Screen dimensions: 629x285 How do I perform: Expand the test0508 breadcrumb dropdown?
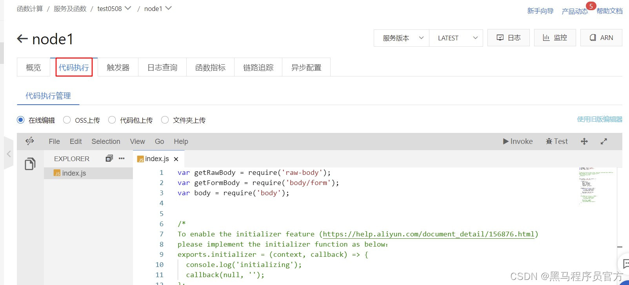(x=127, y=8)
